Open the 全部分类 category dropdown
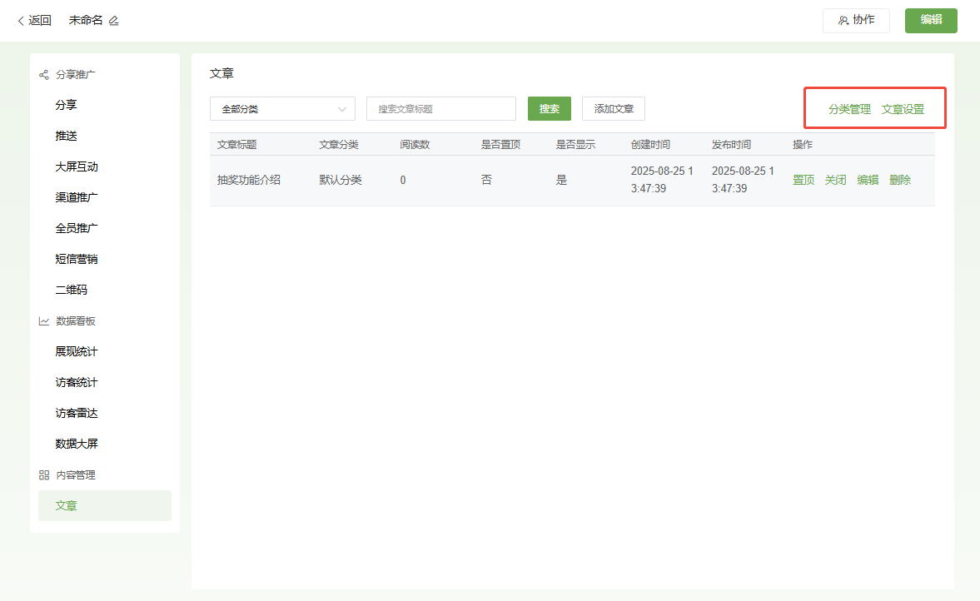 (282, 109)
